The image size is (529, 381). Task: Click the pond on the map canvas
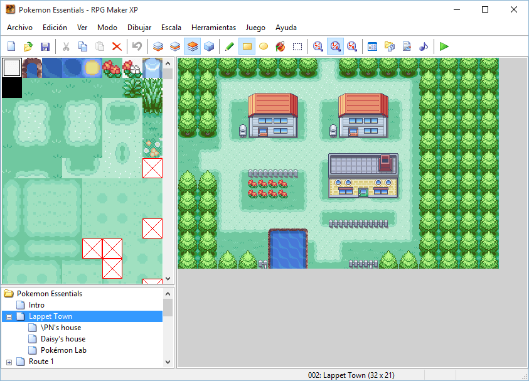coord(288,249)
